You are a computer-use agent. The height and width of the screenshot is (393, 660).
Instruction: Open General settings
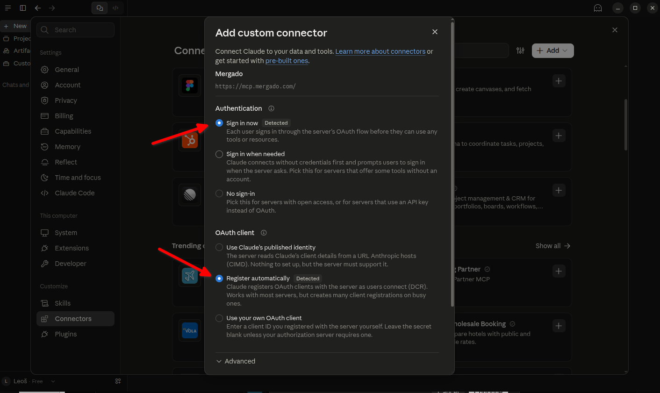[75, 70]
